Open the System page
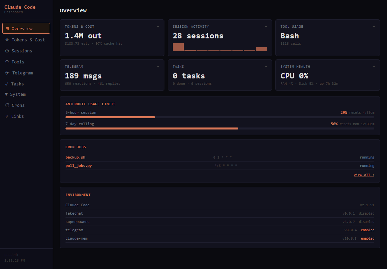This screenshot has width=387, height=269. [26, 94]
